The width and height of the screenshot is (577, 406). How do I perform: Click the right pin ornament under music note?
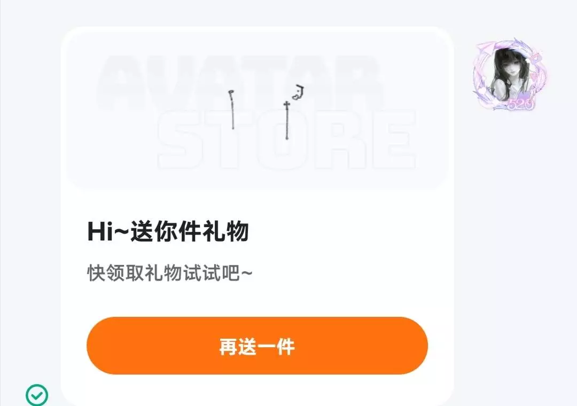pos(287,120)
